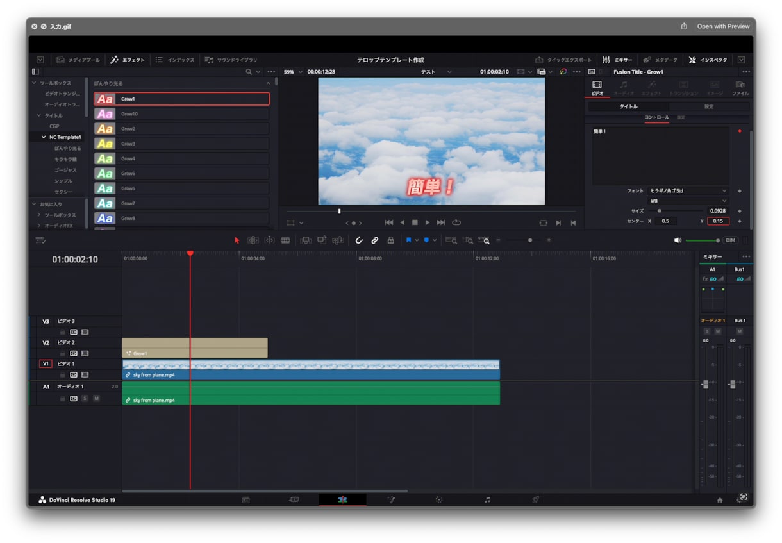Select the blade edit mode tool

tap(285, 240)
